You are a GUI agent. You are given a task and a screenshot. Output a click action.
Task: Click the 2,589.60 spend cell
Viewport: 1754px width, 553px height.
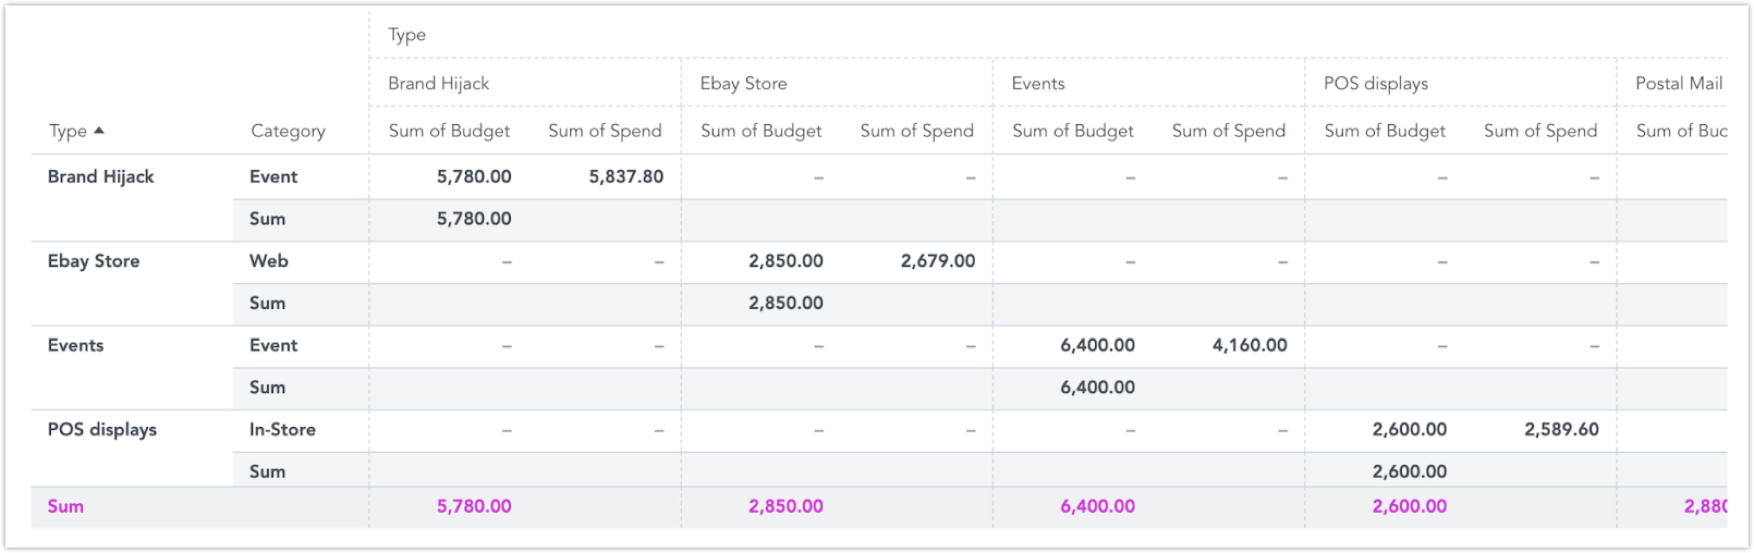tap(1561, 430)
